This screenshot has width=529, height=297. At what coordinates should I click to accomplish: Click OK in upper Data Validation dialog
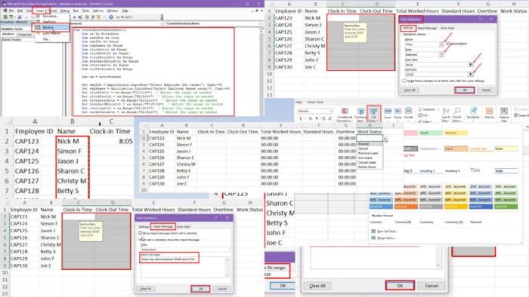[x=465, y=90]
